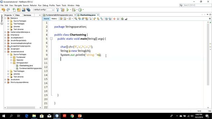Image resolution: width=212 pixels, height=119 pixels.
Task: Click the Uncomment icon in editor toolbar
Action: point(126,19)
